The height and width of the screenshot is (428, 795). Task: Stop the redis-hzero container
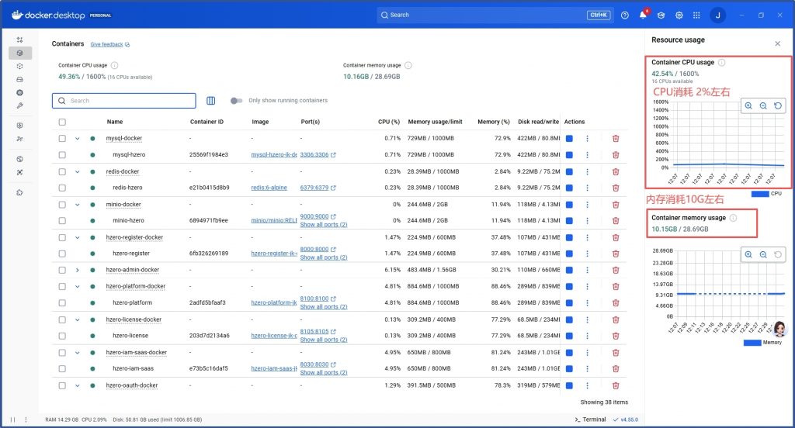(569, 188)
